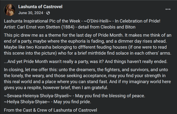
Task: Open the June 30, 2024 post timestamp
Action: [31, 13]
